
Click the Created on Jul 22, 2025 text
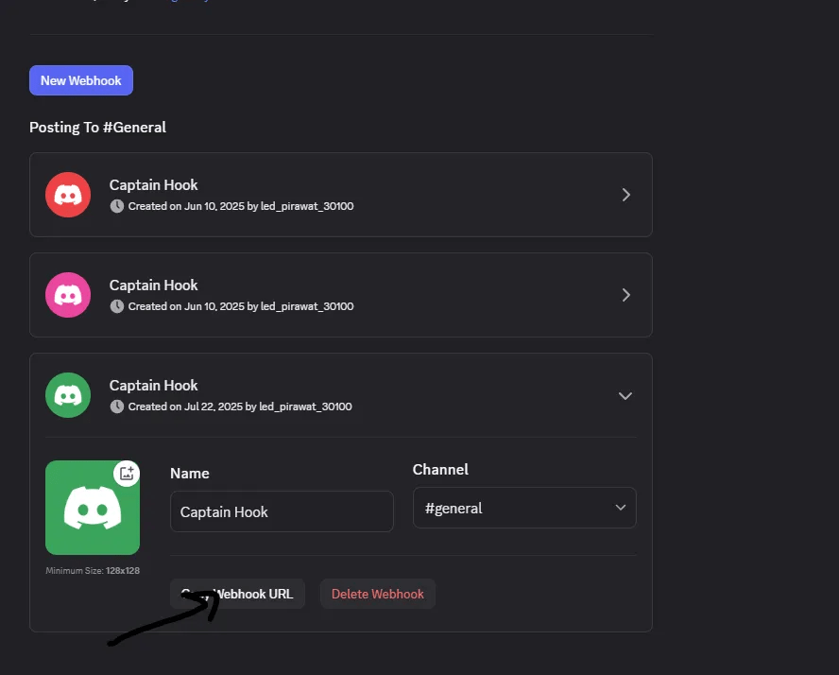[239, 407]
